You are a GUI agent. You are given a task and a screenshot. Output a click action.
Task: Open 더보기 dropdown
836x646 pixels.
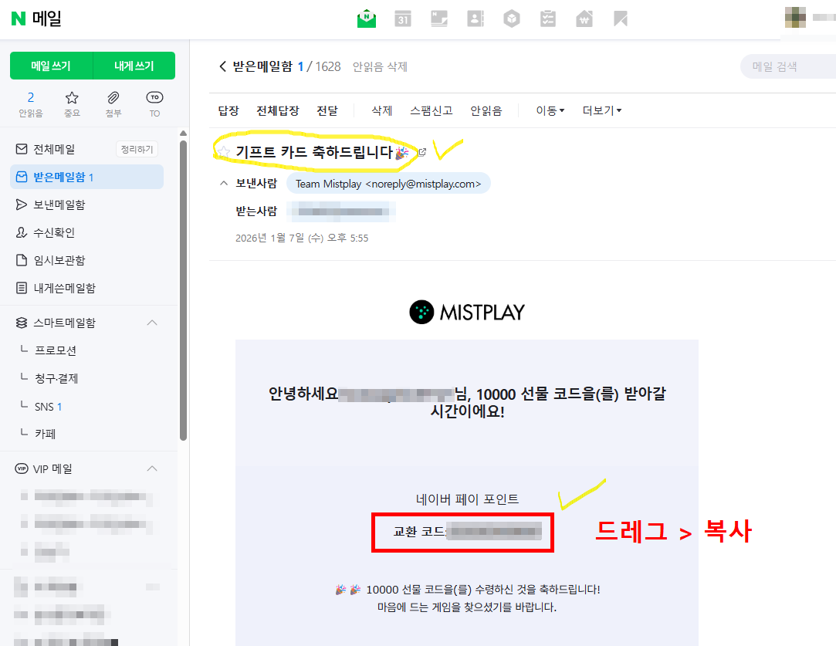(602, 110)
